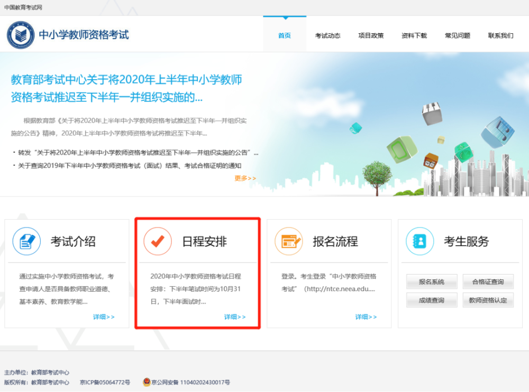
Task: Click the 考生服务 contact-book icon
Action: point(419,241)
